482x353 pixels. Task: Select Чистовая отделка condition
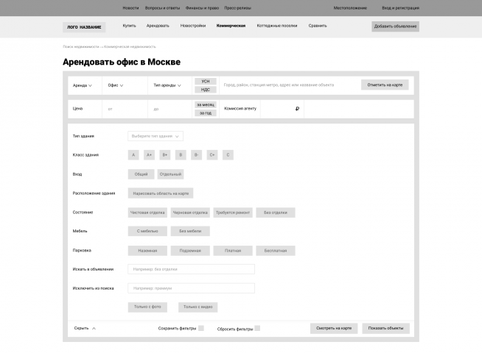click(x=147, y=213)
